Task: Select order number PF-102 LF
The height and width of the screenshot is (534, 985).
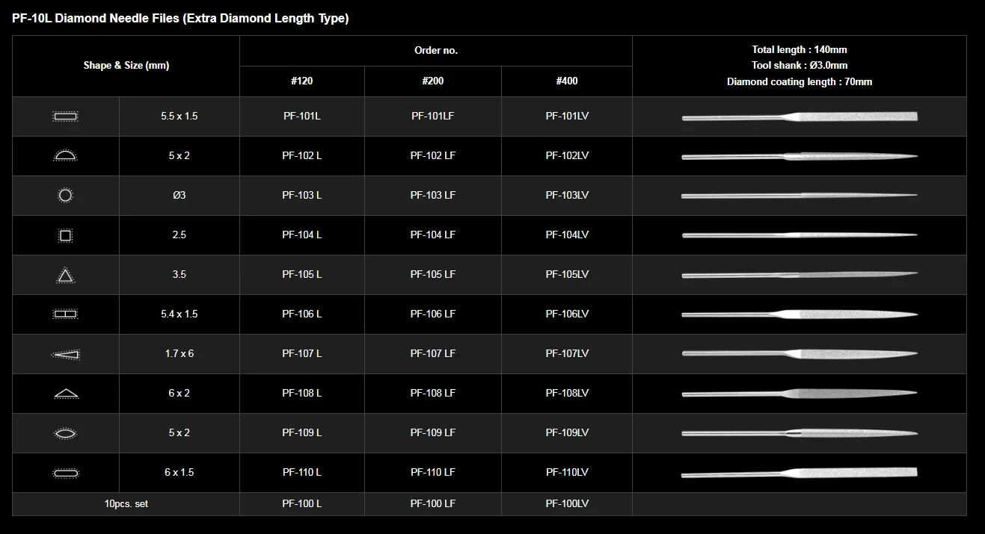Action: point(432,156)
